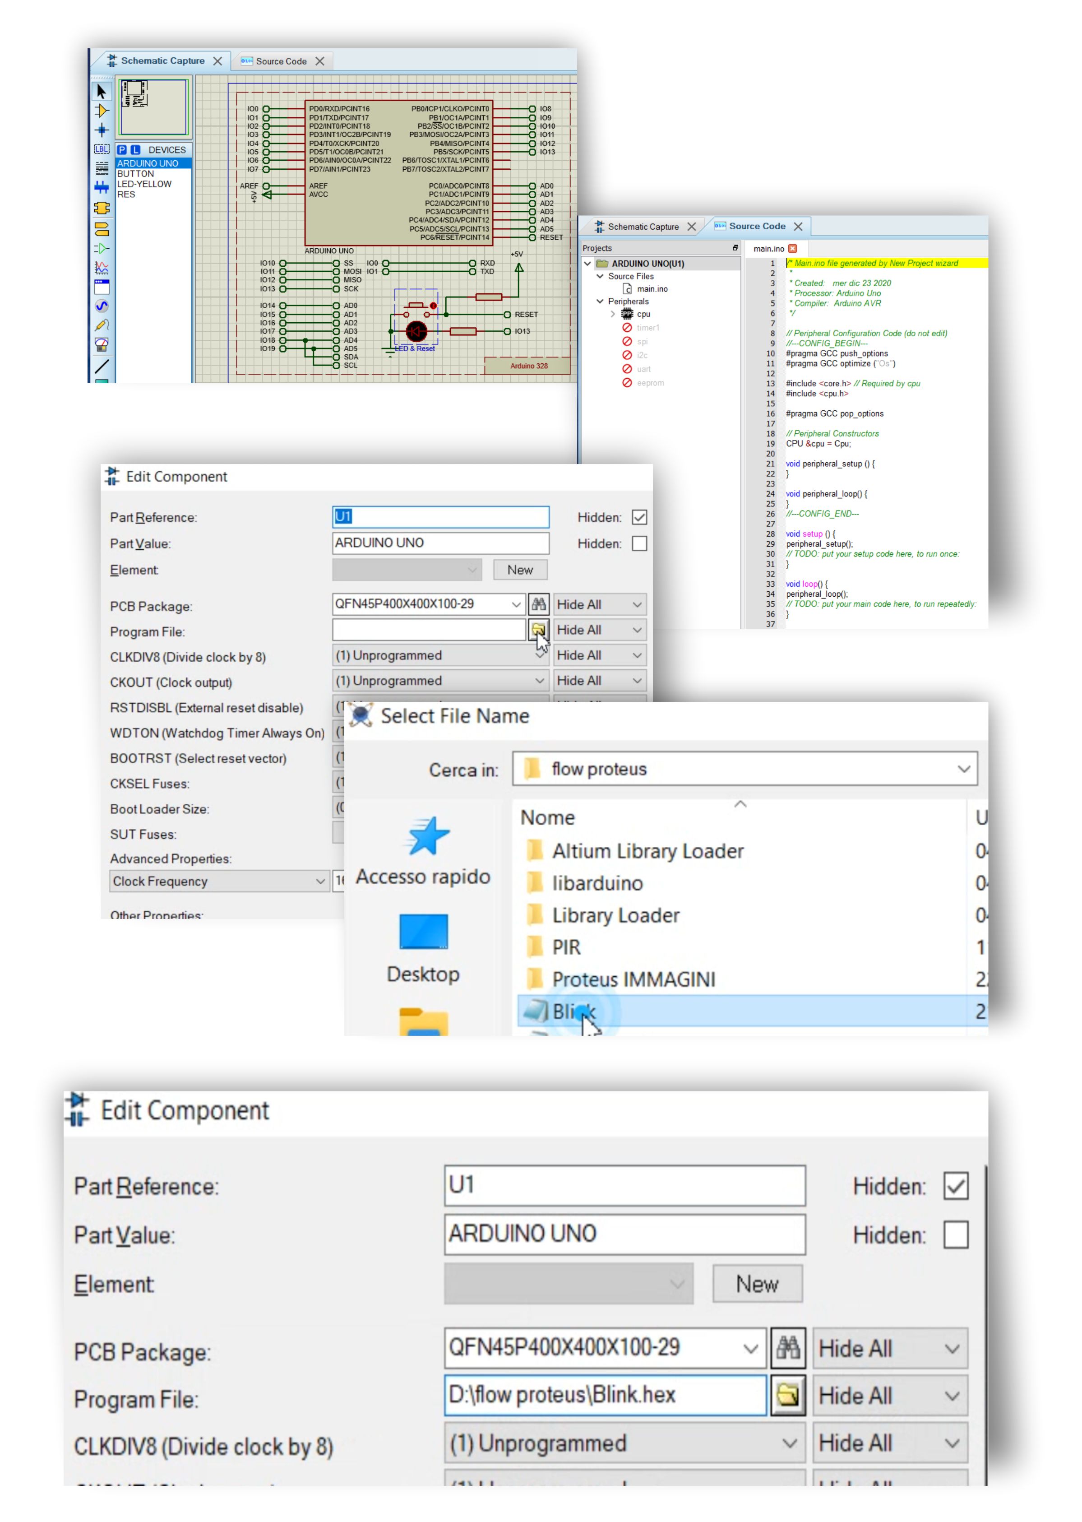The width and height of the screenshot is (1082, 1522).
Task: Click the Nome column header
Action: [x=548, y=818]
